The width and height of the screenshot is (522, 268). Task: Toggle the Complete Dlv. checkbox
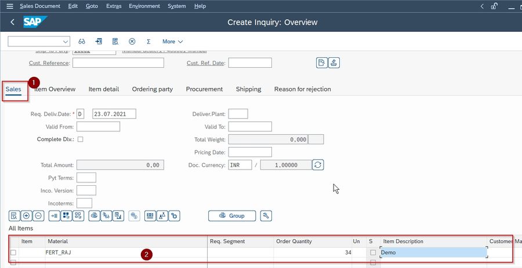(x=80, y=139)
